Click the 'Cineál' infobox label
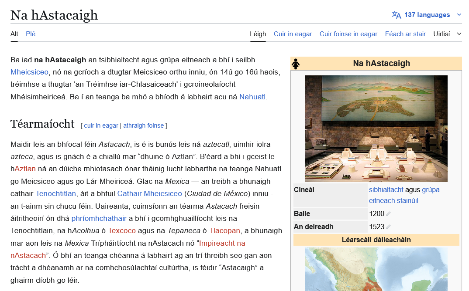This screenshot has width=469, height=291. coord(304,189)
